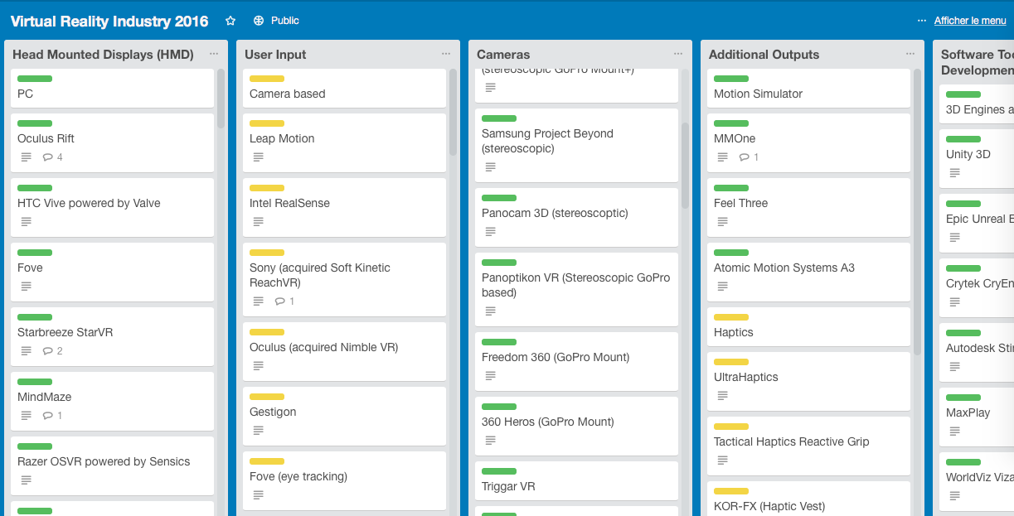
Task: Open the Triggar VR card
Action: (x=576, y=480)
